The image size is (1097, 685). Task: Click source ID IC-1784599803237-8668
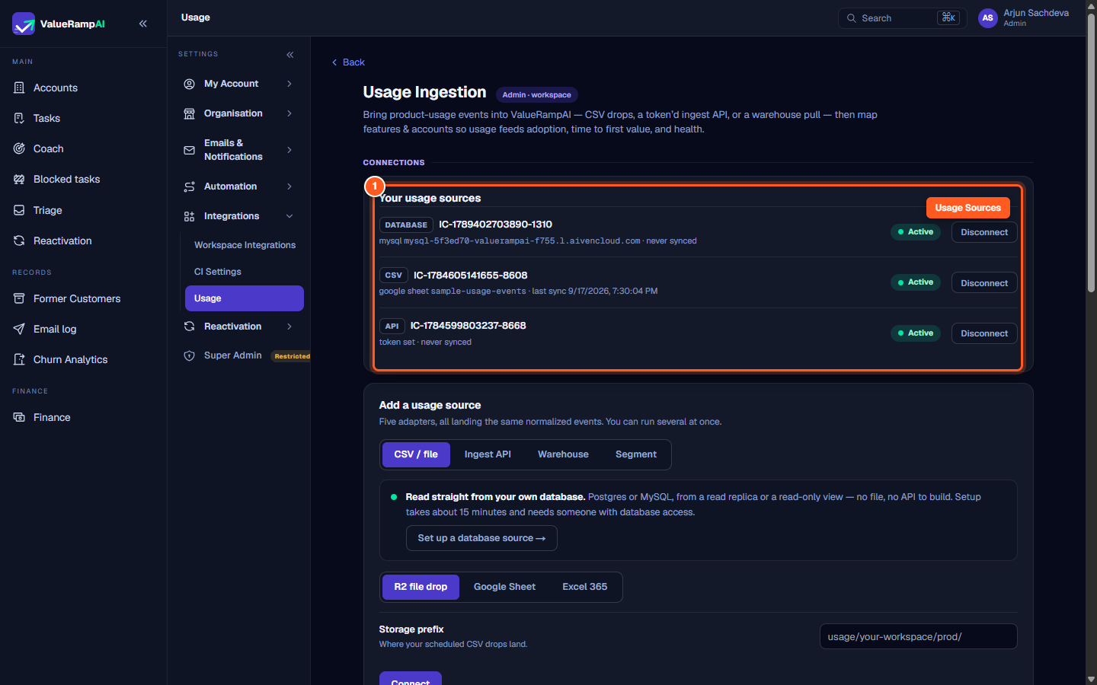click(x=468, y=326)
